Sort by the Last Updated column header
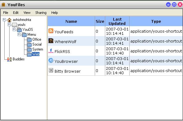Image resolution: width=183 pixels, height=121 pixels. 117,21
